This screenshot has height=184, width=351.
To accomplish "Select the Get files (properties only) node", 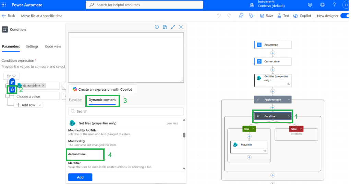I will point(273,80).
